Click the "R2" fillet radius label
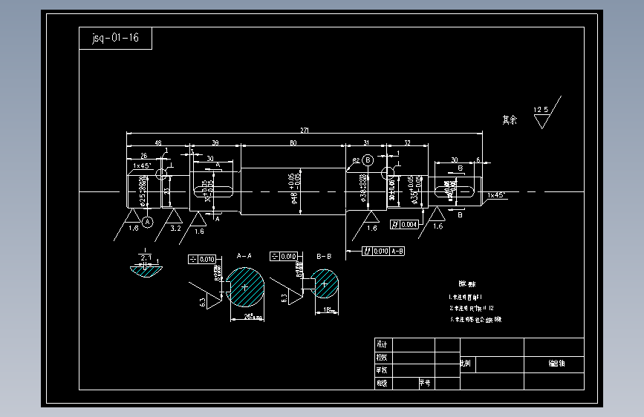The height and width of the screenshot is (417, 644). [356, 160]
